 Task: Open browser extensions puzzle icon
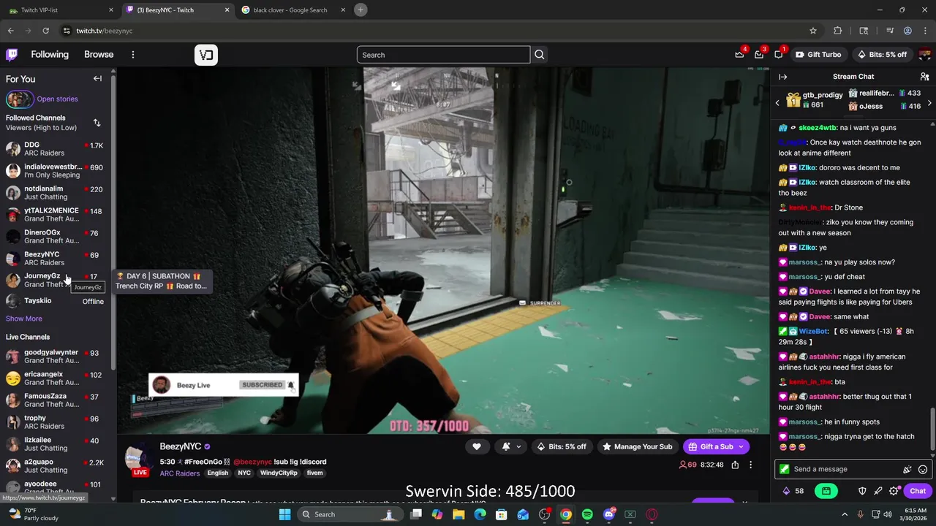tap(838, 31)
